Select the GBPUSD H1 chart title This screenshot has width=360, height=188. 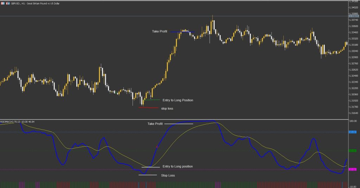coord(35,4)
